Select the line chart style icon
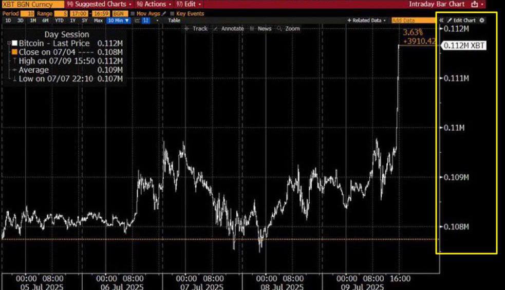Viewport: 505px width, 290px height. [137, 20]
